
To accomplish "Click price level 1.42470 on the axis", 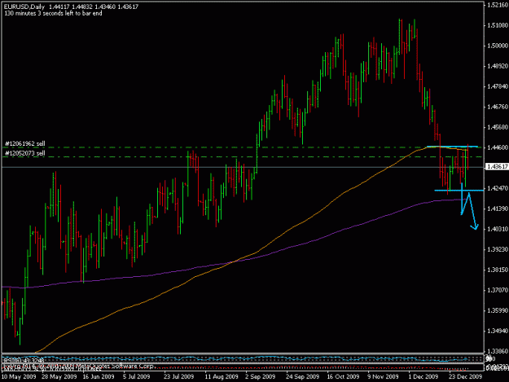I will [498, 188].
